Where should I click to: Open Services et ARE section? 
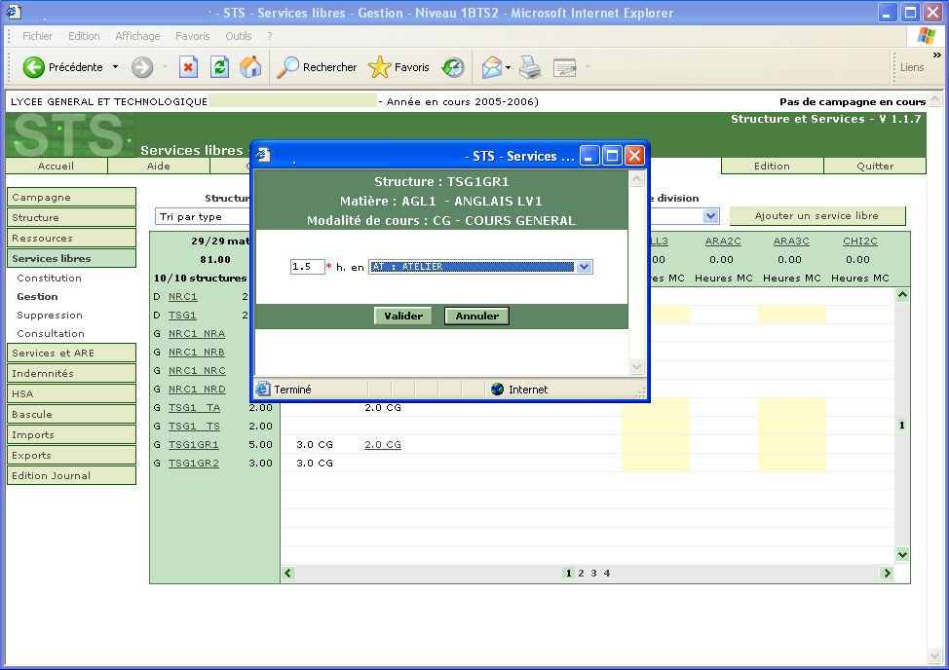(x=71, y=354)
